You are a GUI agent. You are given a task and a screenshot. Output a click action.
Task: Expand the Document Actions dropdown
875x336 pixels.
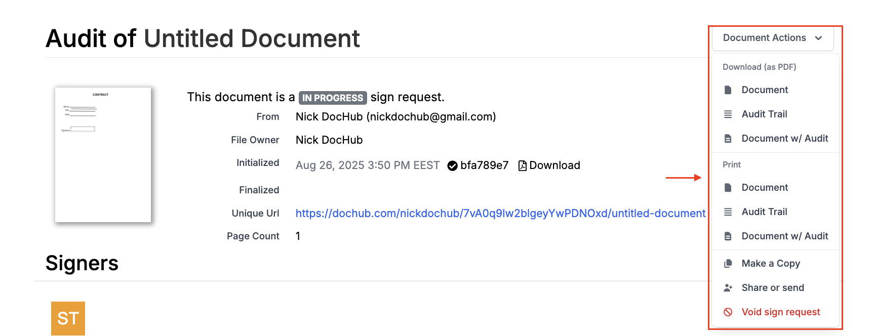(x=772, y=38)
